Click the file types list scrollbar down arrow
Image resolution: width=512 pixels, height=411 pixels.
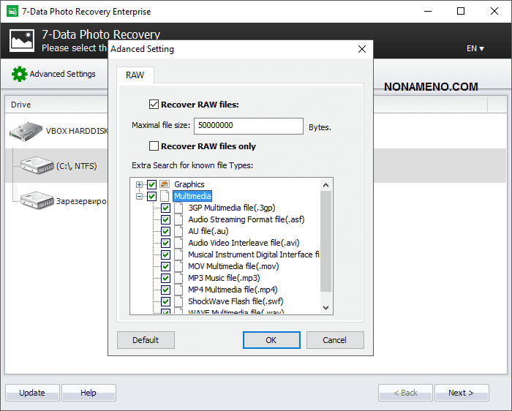tap(325, 308)
